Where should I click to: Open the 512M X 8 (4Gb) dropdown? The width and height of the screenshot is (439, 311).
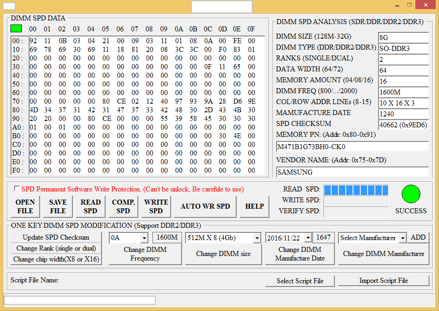coord(257,238)
